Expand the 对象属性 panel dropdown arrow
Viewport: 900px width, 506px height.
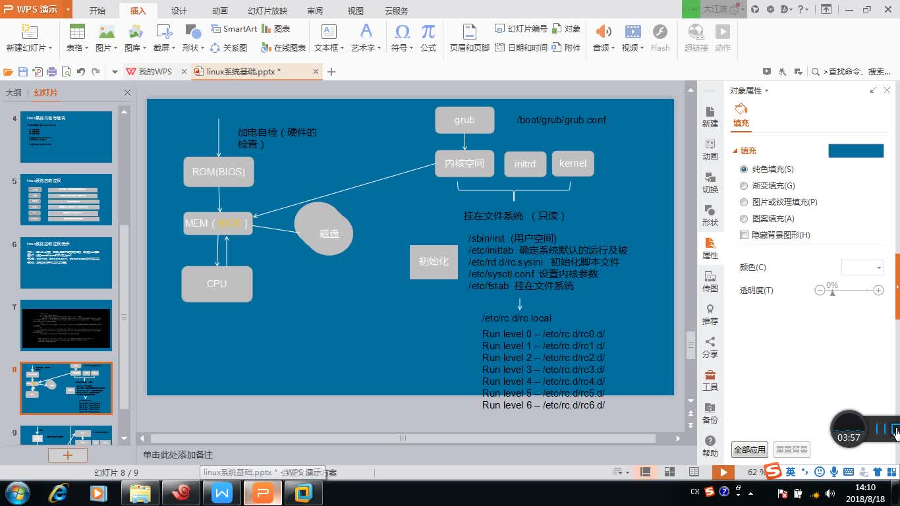[766, 91]
